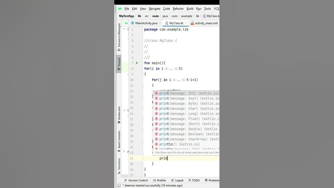Screen dimensions: 334x188
Task: Open the Code menu
Action: coord(166,9)
